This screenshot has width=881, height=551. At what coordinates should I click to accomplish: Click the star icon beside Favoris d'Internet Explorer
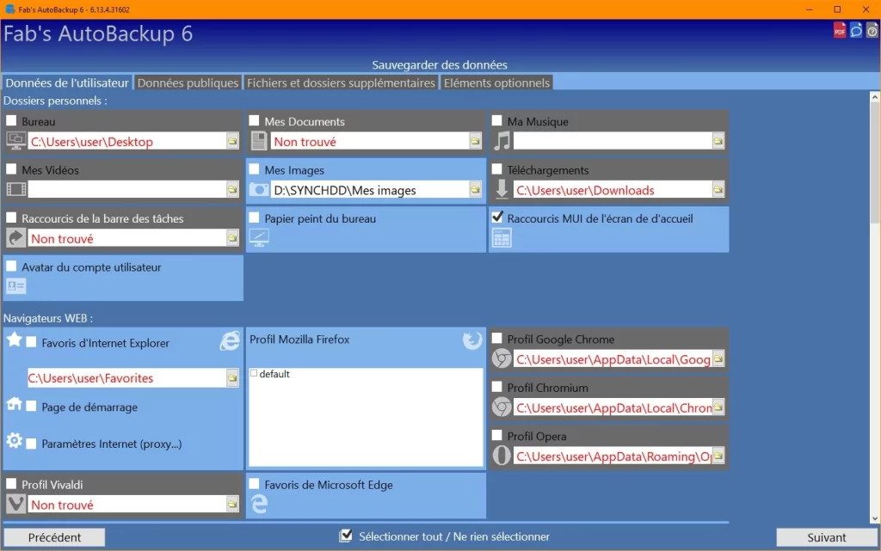coord(15,339)
